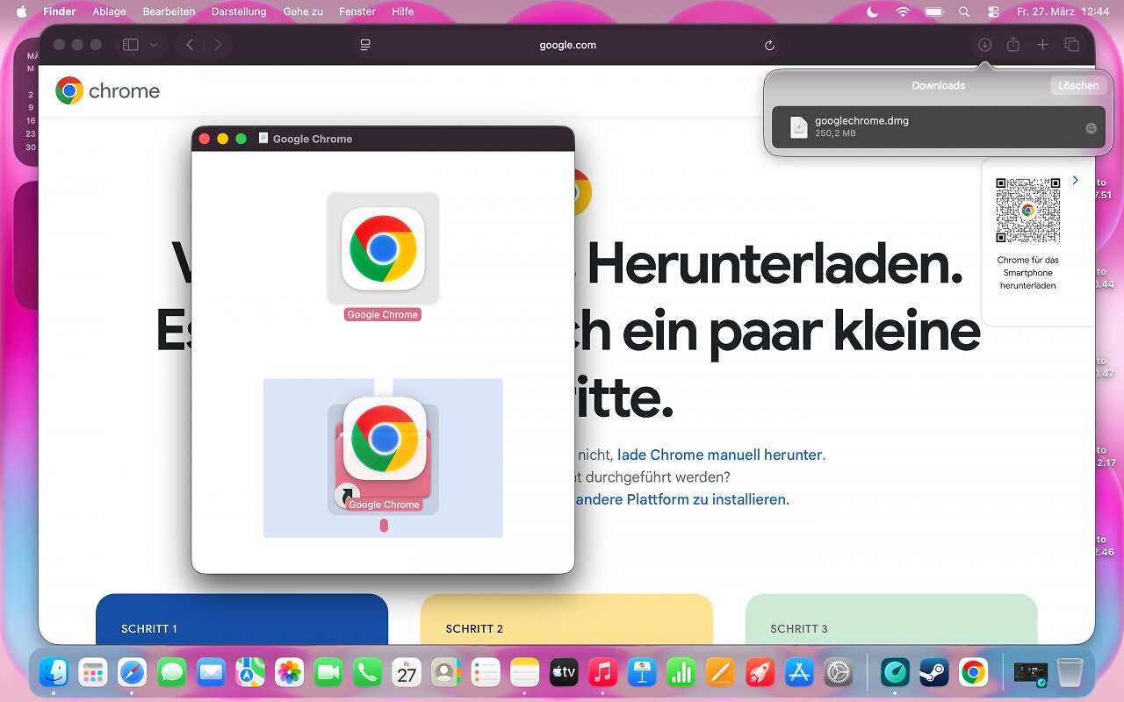Open the Hilfe menu

[403, 11]
